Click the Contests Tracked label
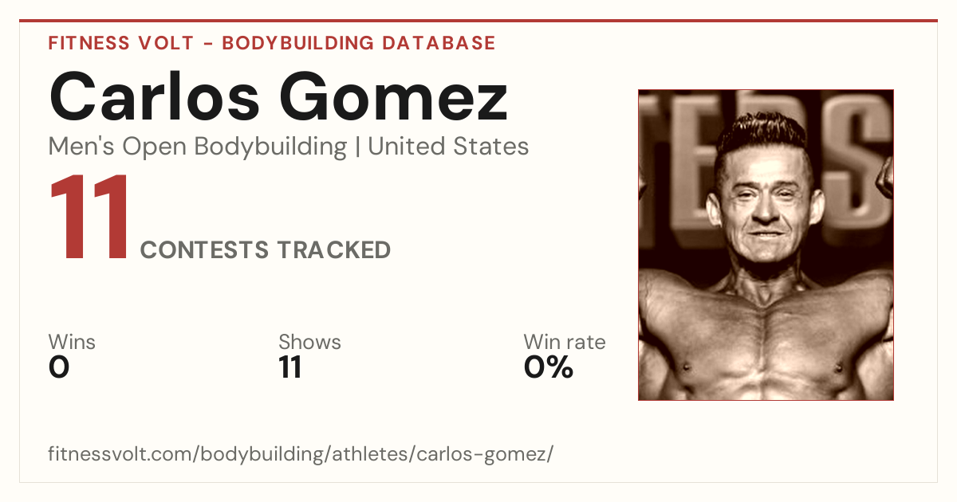The height and width of the screenshot is (502, 957). [x=266, y=250]
